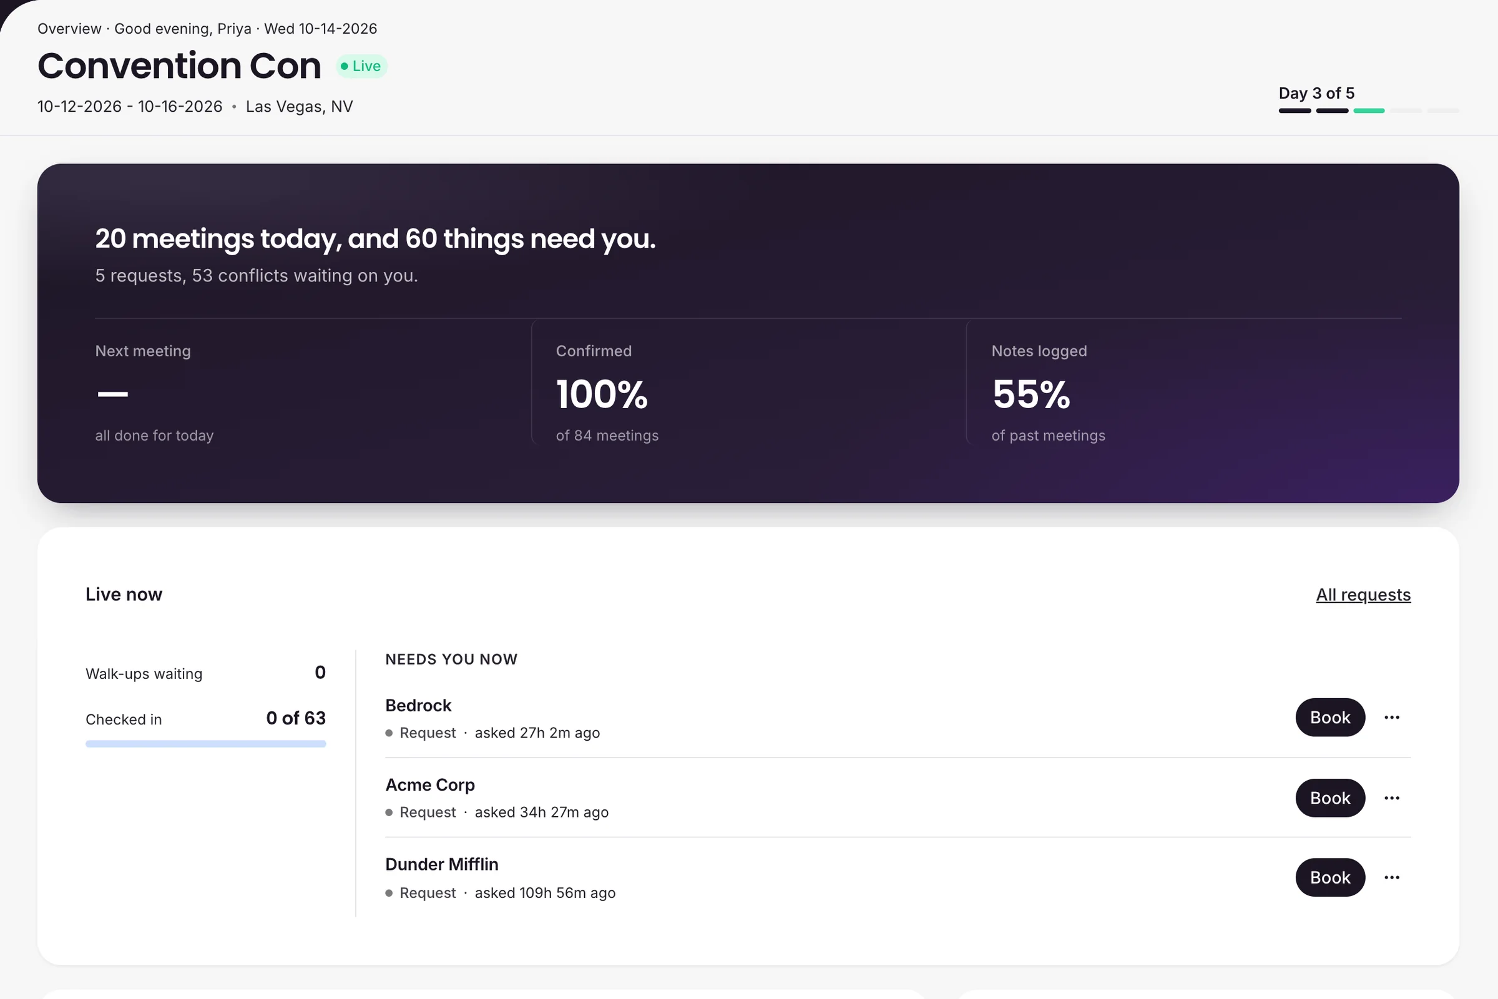This screenshot has height=999, width=1498.
Task: Select the Acme Corp company name
Action: [x=430, y=785]
